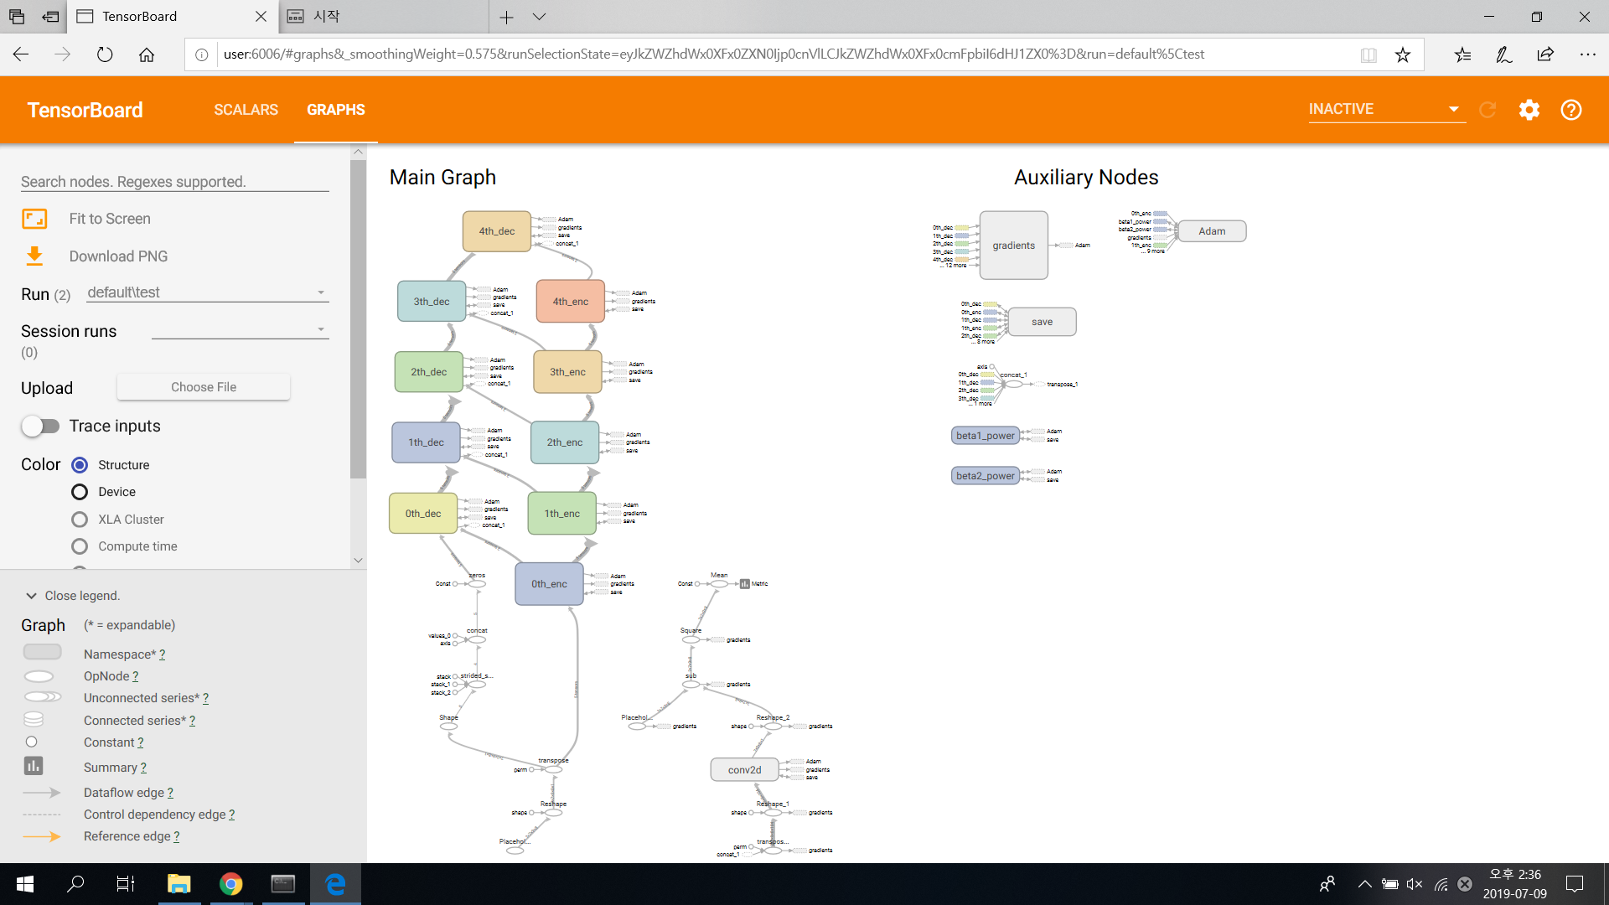Open taskbar search
Viewport: 1609px width, 905px height.
(75, 884)
